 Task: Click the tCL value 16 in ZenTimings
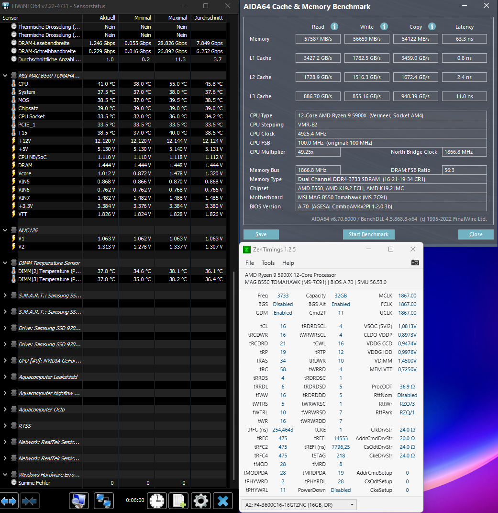click(x=283, y=326)
